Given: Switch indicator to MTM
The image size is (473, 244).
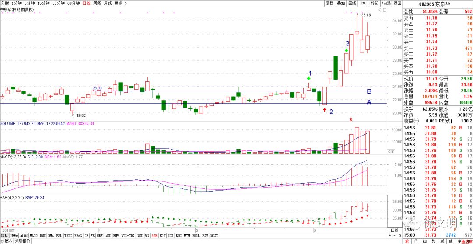Looking at the screenshot, I should point(187,235).
